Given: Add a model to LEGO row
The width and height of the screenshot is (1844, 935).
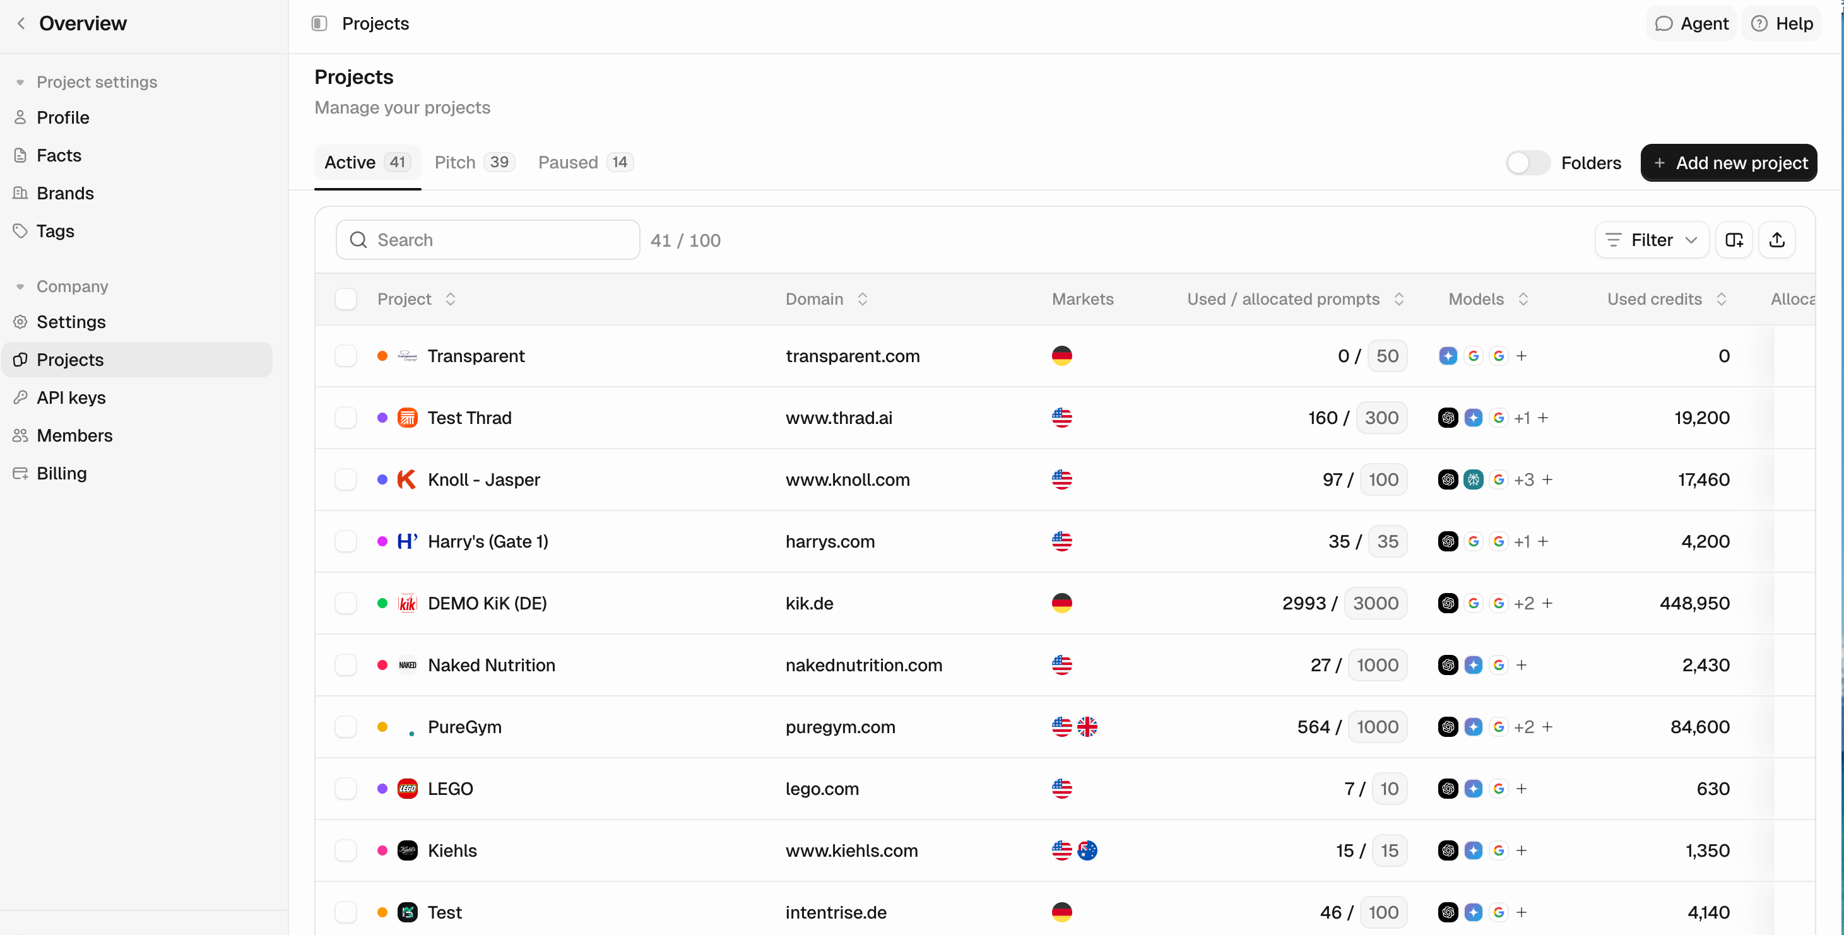Looking at the screenshot, I should coord(1522,789).
